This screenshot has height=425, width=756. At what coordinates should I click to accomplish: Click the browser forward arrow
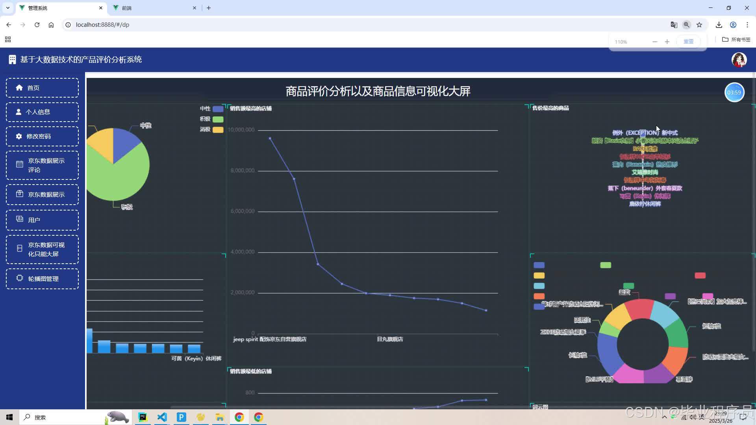(23, 25)
